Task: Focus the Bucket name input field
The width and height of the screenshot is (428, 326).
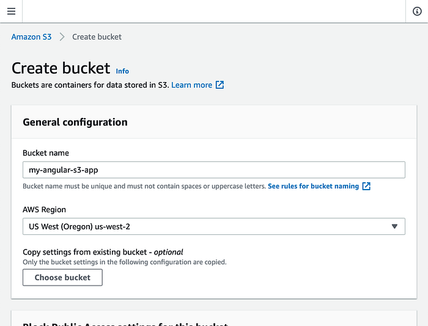Action: click(x=214, y=170)
